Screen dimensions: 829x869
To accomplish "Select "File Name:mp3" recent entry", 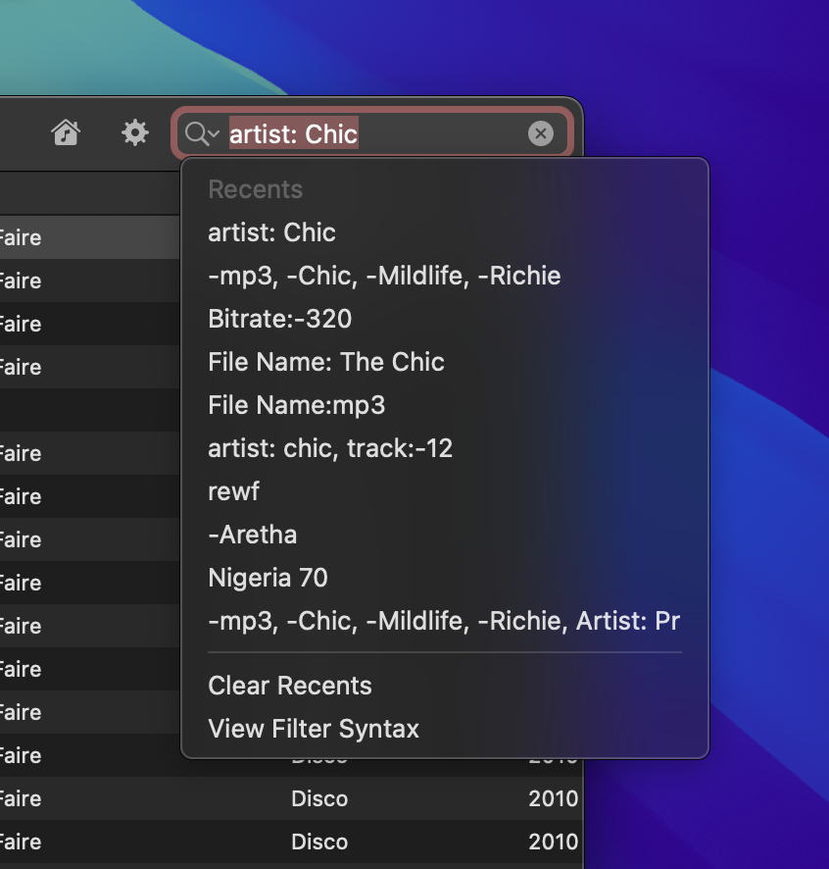I will (297, 405).
